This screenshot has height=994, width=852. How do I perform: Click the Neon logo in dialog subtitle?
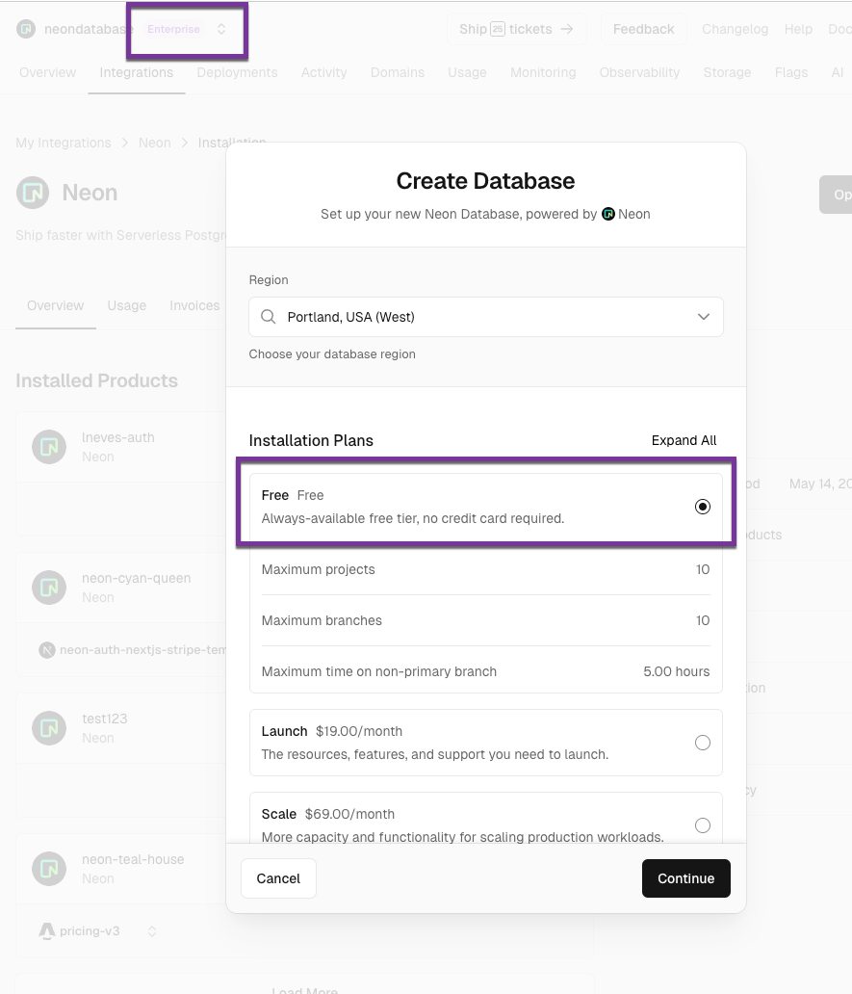click(x=608, y=214)
